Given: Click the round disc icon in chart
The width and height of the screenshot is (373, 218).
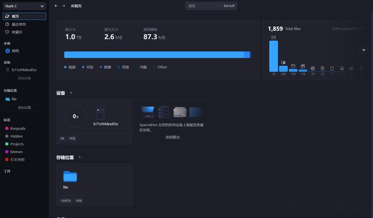Looking at the screenshot, I should coord(312,69).
